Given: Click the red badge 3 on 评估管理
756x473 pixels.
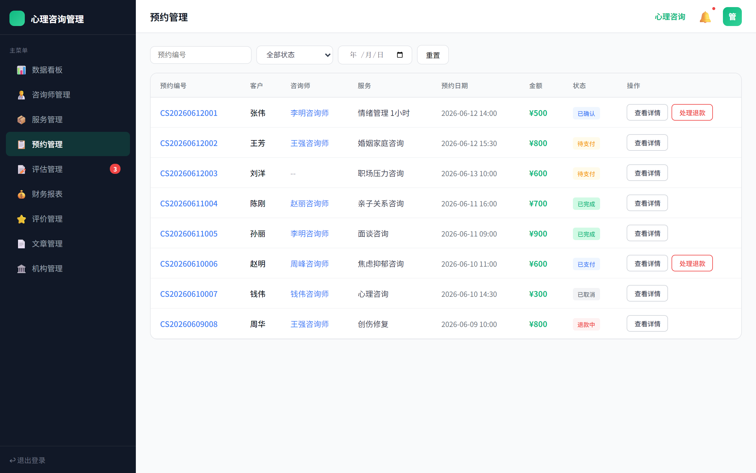Looking at the screenshot, I should 115,169.
